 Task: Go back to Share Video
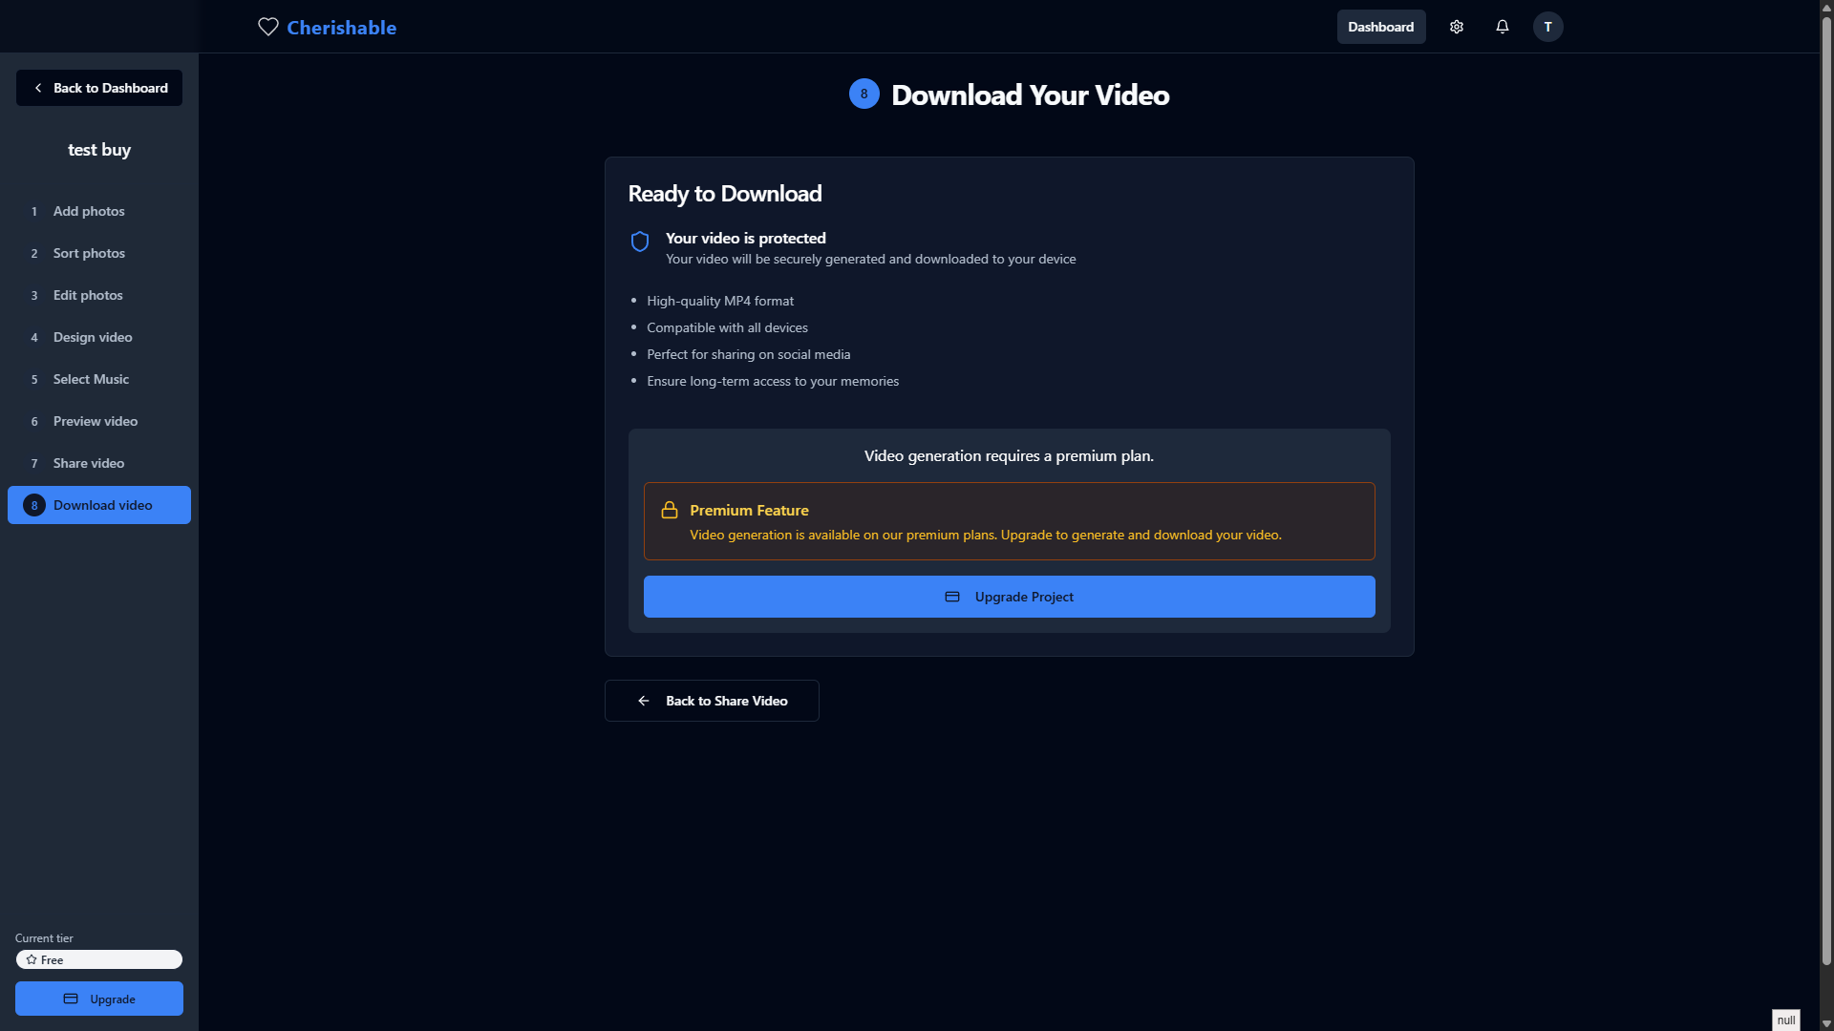(x=712, y=701)
